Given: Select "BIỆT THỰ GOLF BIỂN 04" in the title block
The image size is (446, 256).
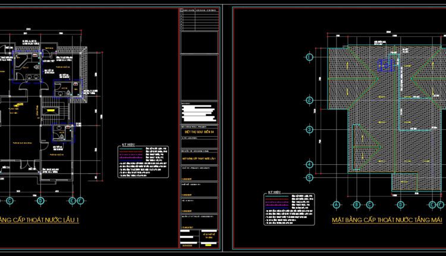Looking at the screenshot, I should click(x=199, y=132).
